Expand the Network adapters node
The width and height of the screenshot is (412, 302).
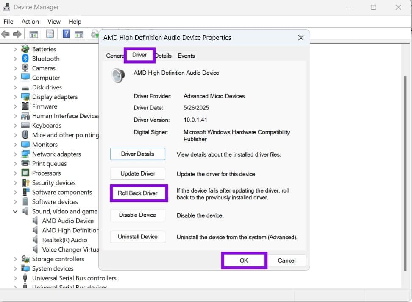15,154
